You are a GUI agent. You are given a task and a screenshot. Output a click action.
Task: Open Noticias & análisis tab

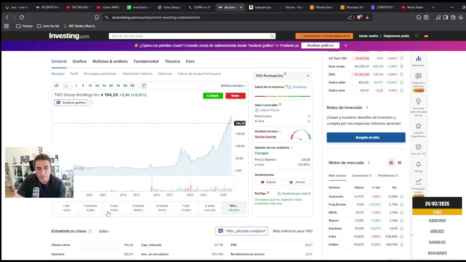[110, 61]
